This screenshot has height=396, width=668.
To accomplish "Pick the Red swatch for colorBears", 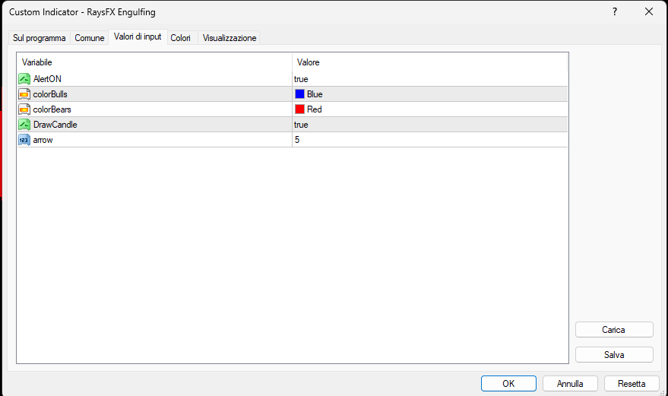I will pos(300,109).
